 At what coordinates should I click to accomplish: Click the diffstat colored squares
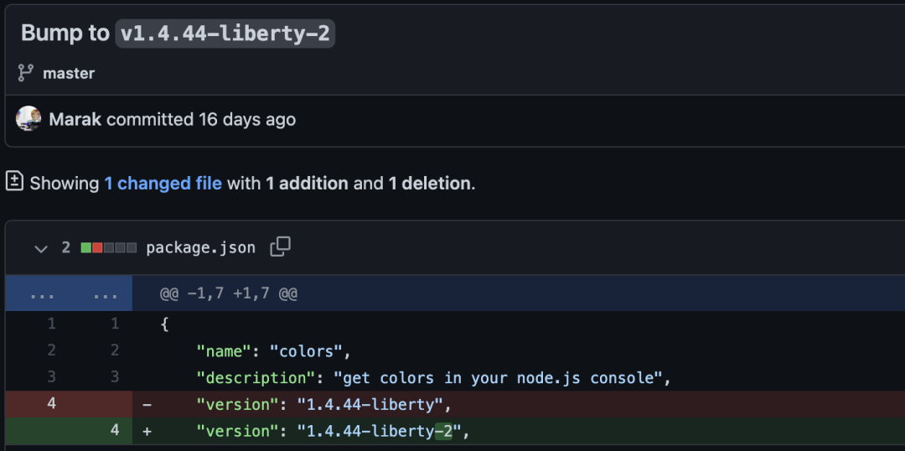(x=108, y=248)
